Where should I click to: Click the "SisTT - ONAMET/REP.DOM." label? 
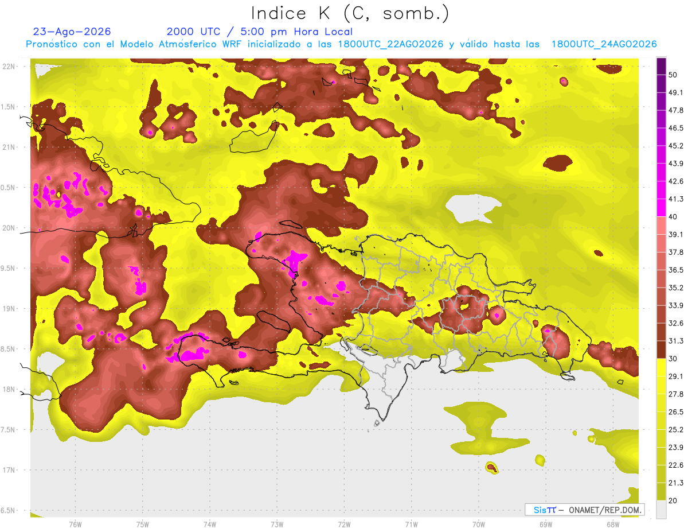584,510
